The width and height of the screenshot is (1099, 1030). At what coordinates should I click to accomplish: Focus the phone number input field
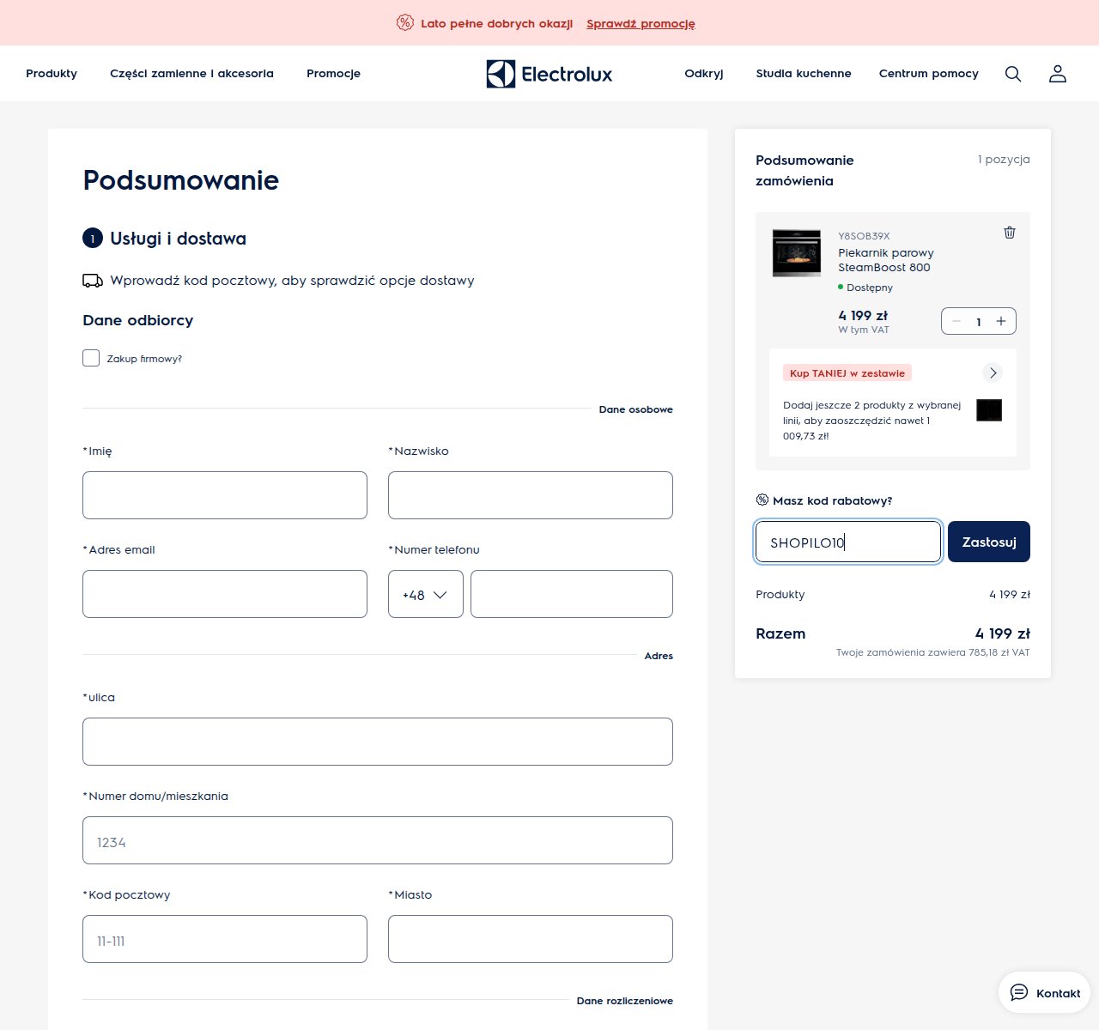pyautogui.click(x=572, y=594)
